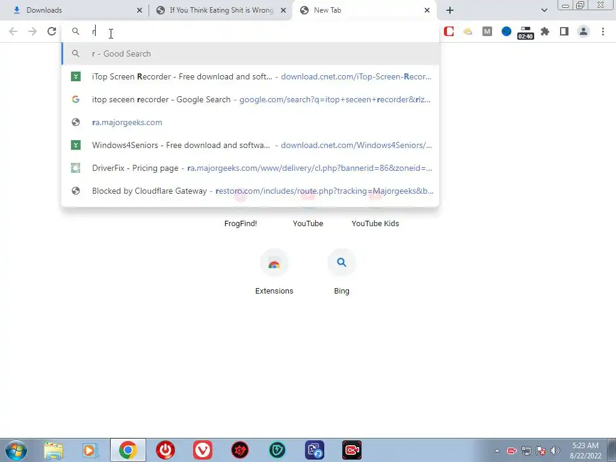The height and width of the screenshot is (462, 616).
Task: Select 'itop seceen recorder' Google Search suggestion
Action: point(250,99)
